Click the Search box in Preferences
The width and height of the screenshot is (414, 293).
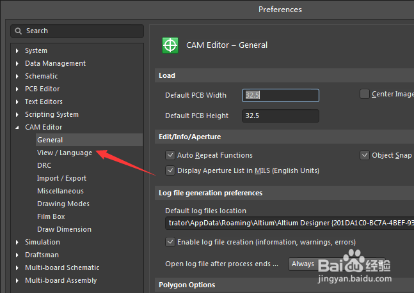tap(77, 31)
